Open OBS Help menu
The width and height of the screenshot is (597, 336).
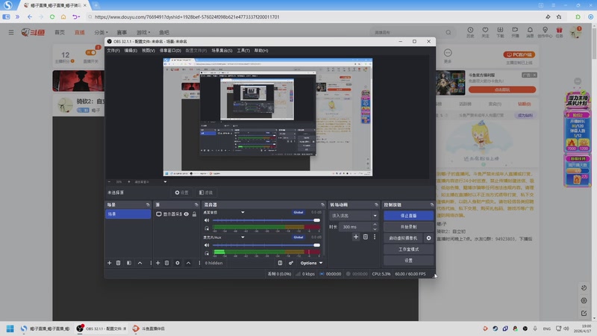(261, 50)
